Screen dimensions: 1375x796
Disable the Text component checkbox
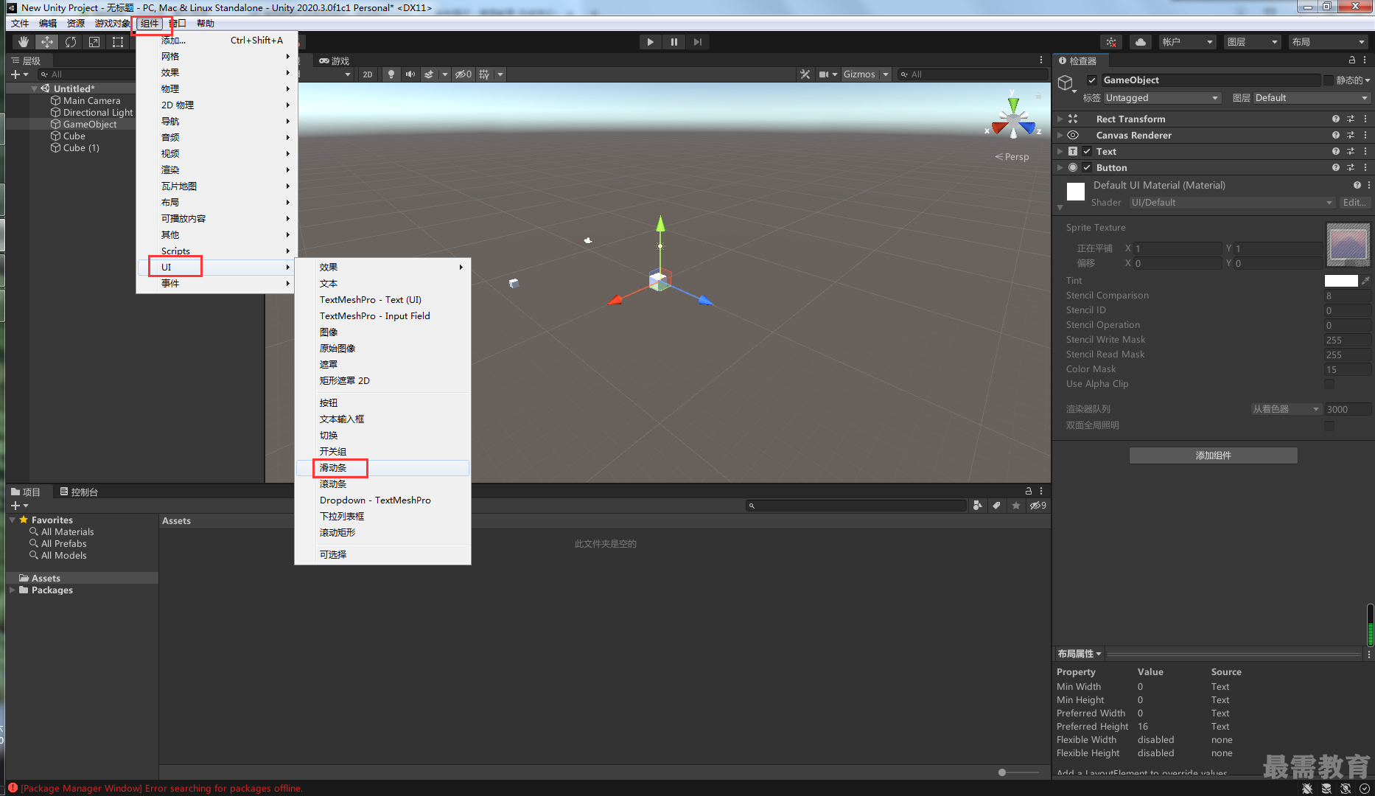1087,151
